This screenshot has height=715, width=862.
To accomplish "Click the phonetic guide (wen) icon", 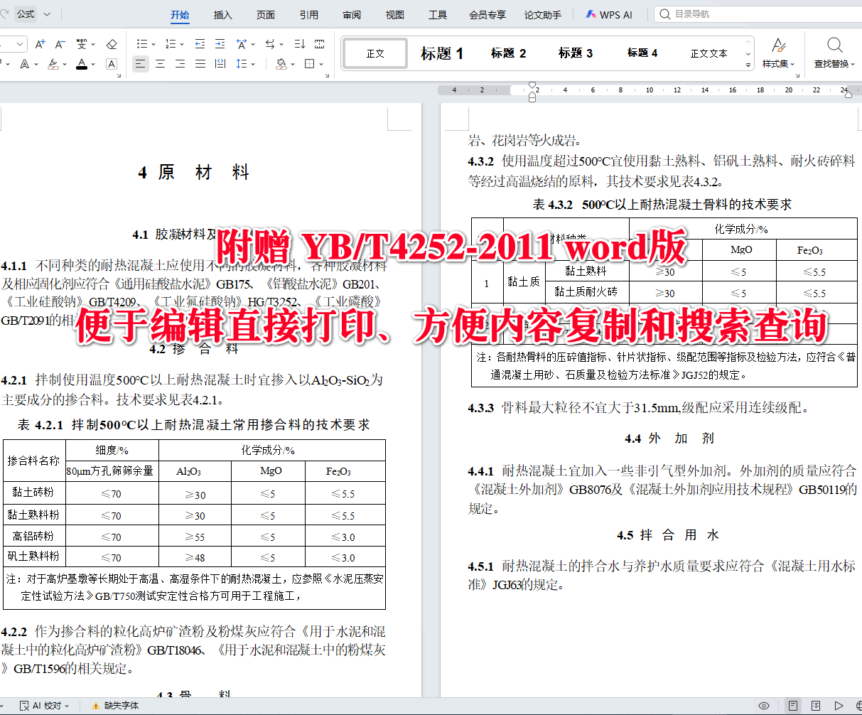I will pyautogui.click(x=81, y=44).
